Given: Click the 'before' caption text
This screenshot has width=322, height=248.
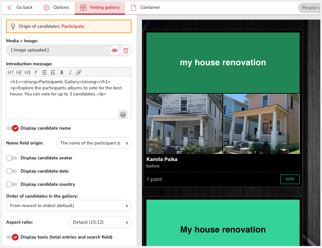Looking at the screenshot, I should coord(153,166).
